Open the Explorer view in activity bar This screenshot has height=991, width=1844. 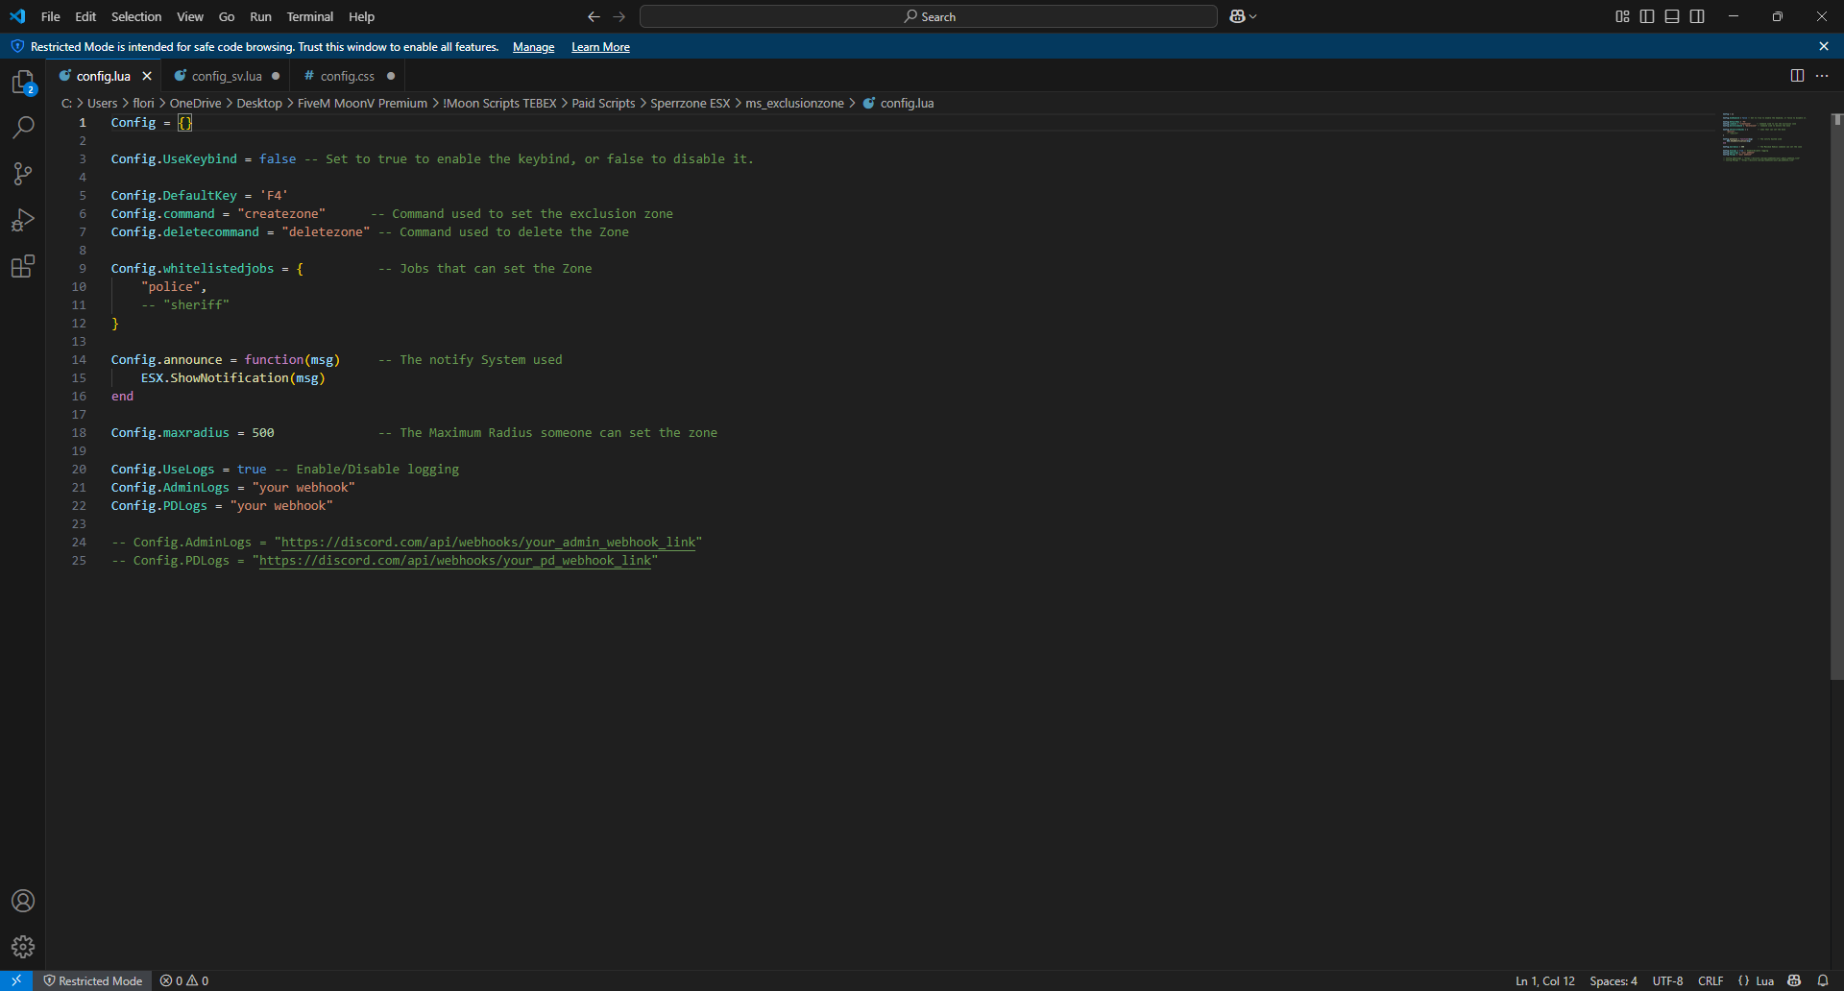(x=23, y=83)
